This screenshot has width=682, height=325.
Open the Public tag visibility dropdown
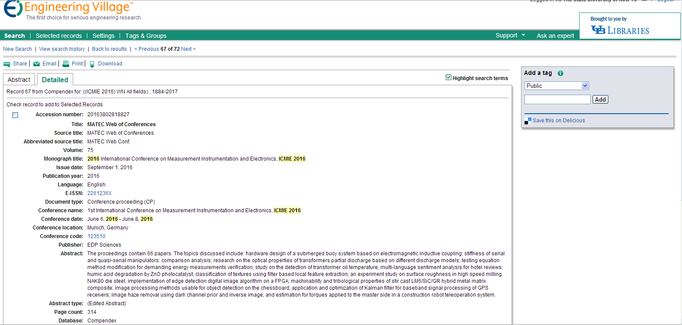(557, 86)
